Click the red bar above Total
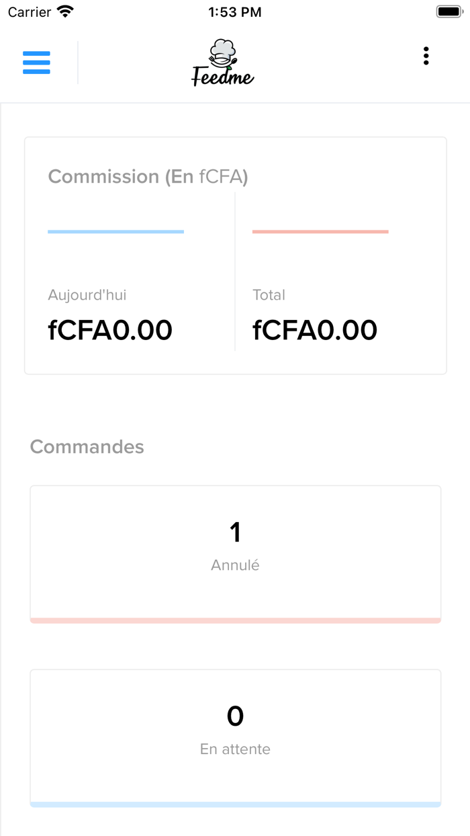Image resolution: width=470 pixels, height=836 pixels. pos(320,232)
